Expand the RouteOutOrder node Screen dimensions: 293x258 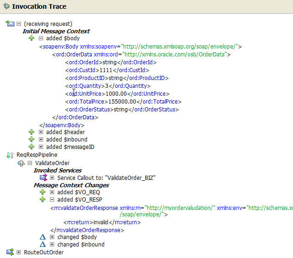[19, 252]
